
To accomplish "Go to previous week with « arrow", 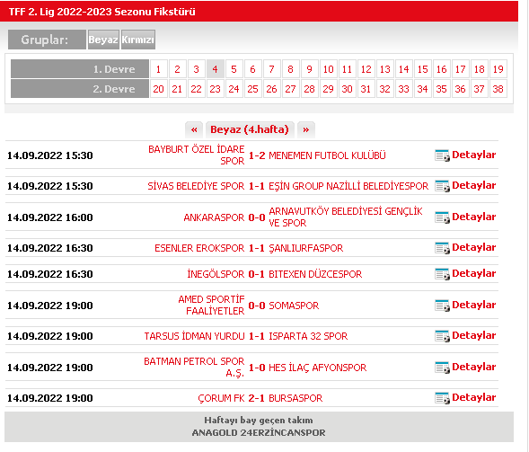I will click(194, 129).
